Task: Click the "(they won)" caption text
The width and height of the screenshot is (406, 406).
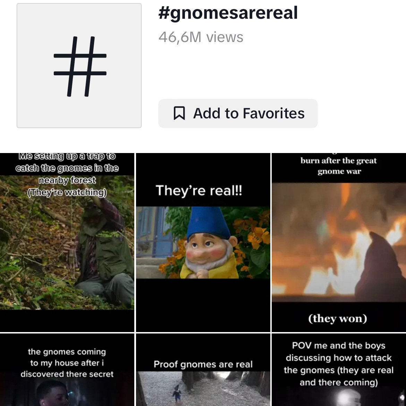Action: click(x=338, y=318)
